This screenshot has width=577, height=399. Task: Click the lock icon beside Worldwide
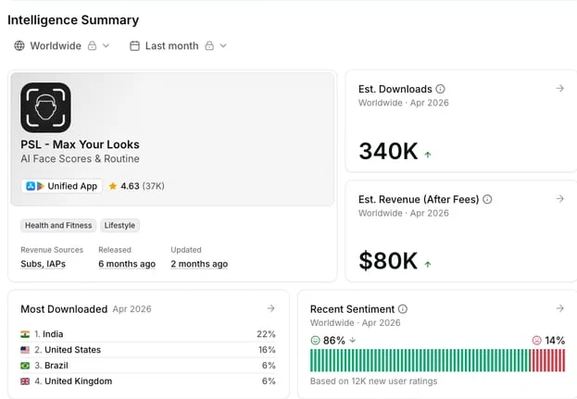click(x=92, y=45)
